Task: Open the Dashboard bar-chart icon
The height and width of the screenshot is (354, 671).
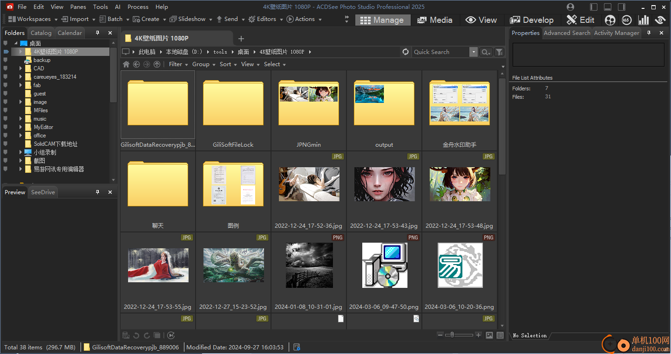Action: click(644, 20)
